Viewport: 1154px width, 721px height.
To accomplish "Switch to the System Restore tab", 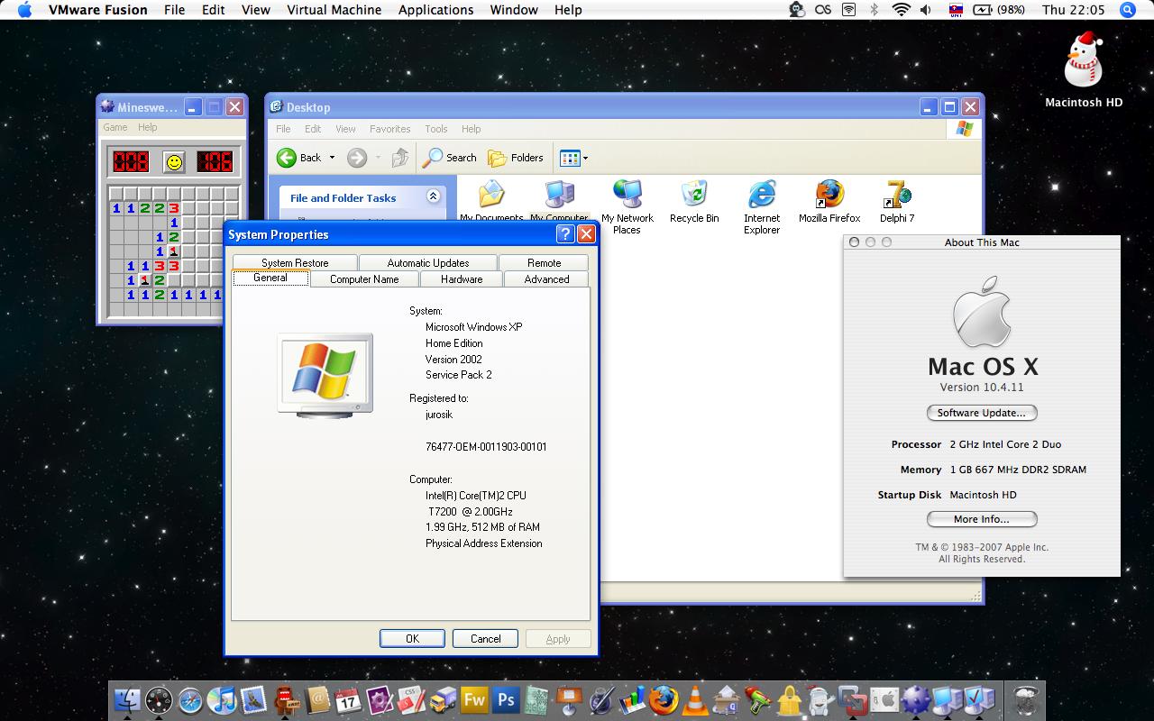I will click(295, 262).
